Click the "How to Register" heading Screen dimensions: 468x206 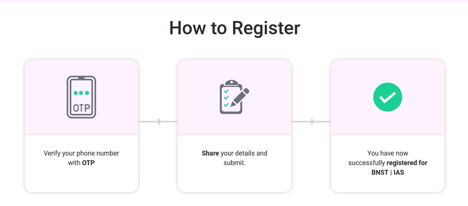(x=235, y=28)
